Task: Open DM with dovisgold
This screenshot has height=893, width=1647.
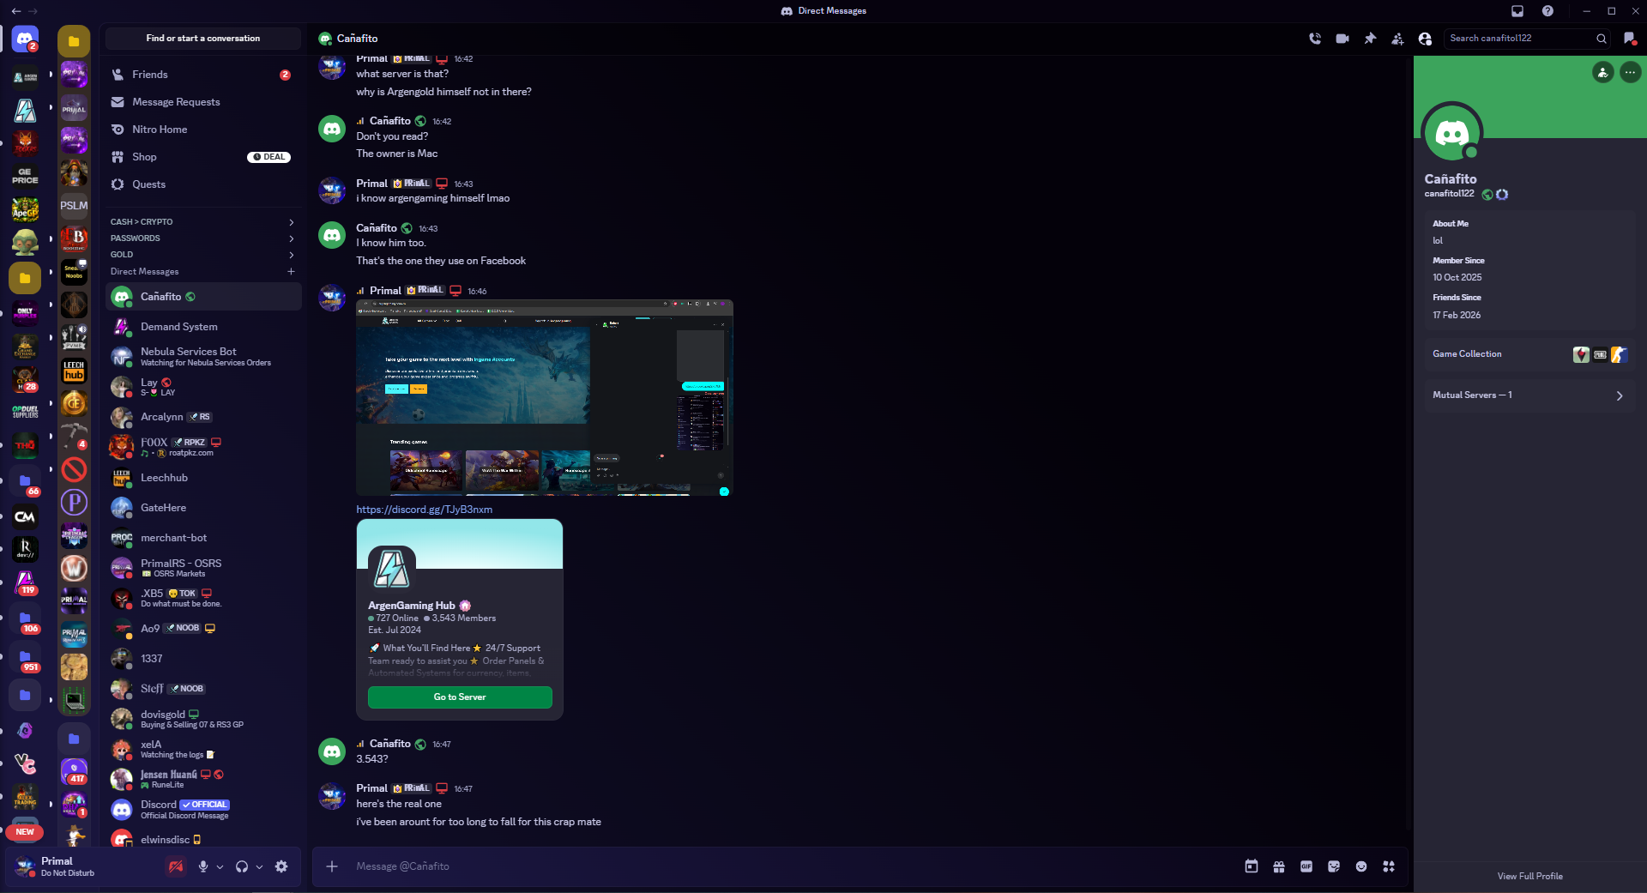Action: (203, 719)
